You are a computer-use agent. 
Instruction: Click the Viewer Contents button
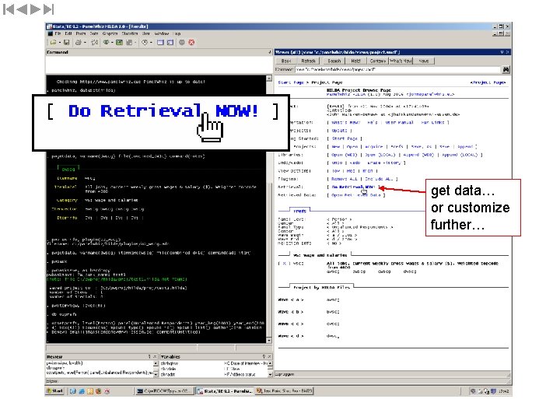pyautogui.click(x=378, y=61)
